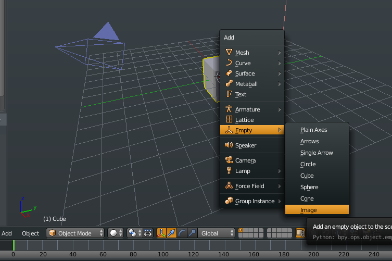Toggle first layer button with orange dot
Image resolution: width=392 pixels, height=261 pixels.
(x=241, y=230)
